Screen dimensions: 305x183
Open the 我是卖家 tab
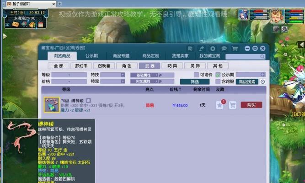180,56
